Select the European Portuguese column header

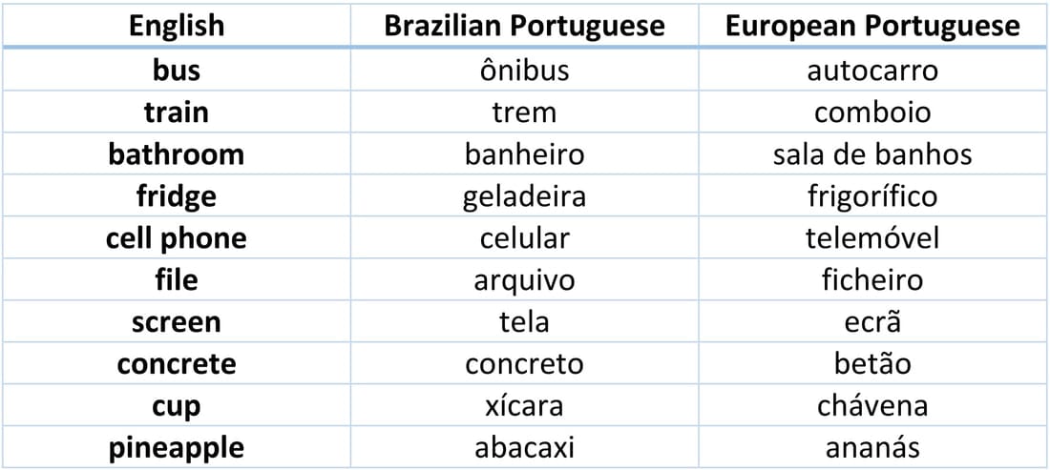coord(872,26)
